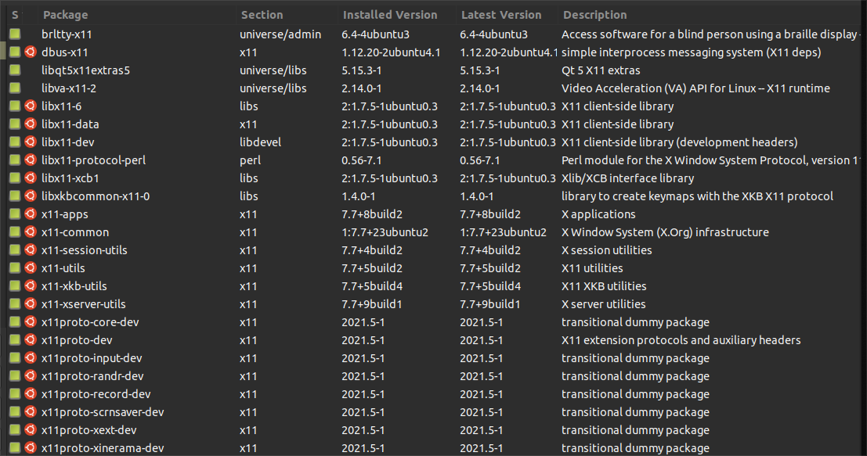Click the Ubuntu icon beside x11proto-core-dev
The width and height of the screenshot is (867, 456).
(31, 321)
